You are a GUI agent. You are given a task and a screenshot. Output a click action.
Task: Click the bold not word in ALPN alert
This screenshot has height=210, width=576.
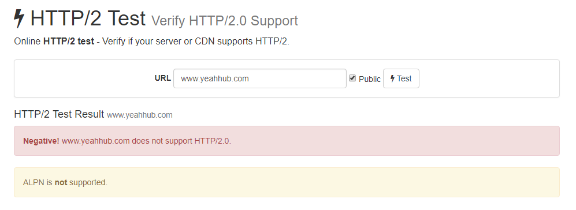pyautogui.click(x=61, y=182)
